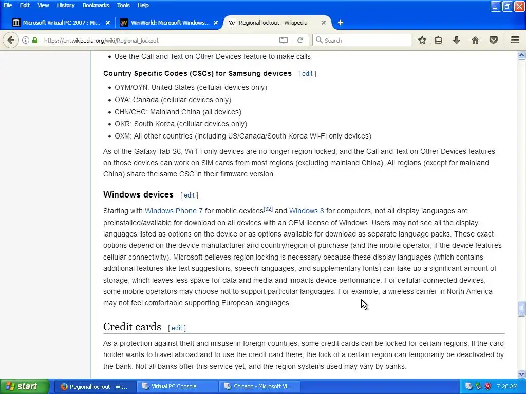
Task: Close the WinWorld tab
Action: point(216,23)
